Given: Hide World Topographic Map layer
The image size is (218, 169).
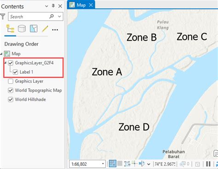Looking at the screenshot, I should 11,90.
